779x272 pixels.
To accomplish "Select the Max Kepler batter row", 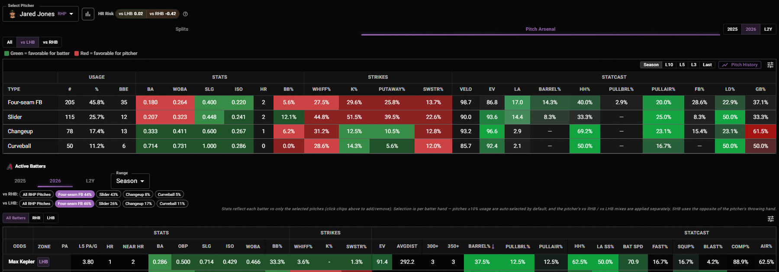I will tap(389, 262).
